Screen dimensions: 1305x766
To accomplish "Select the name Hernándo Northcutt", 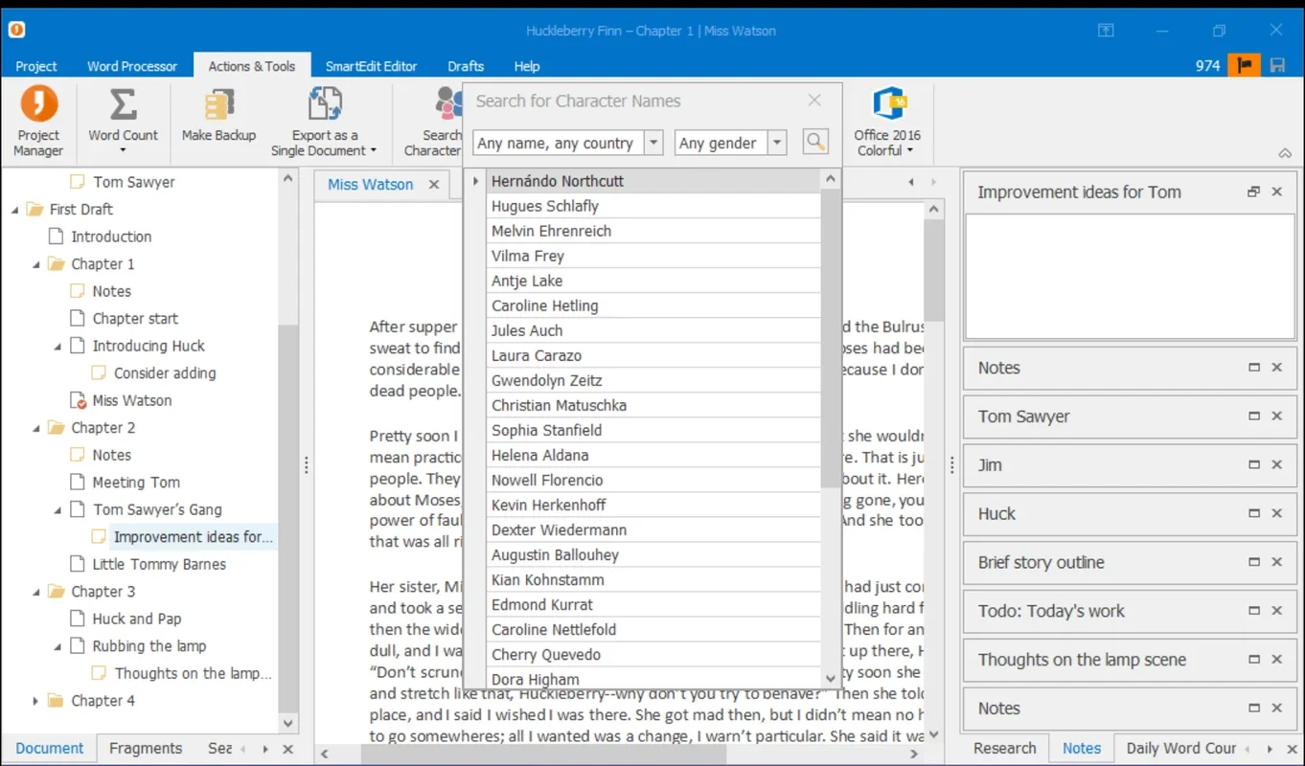I will click(x=653, y=181).
